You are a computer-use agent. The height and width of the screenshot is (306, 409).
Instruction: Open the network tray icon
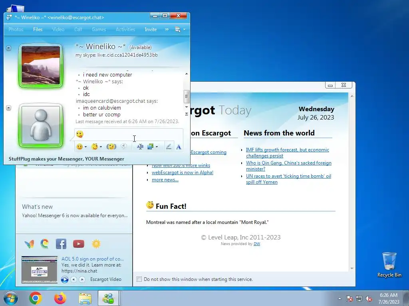coord(359,298)
